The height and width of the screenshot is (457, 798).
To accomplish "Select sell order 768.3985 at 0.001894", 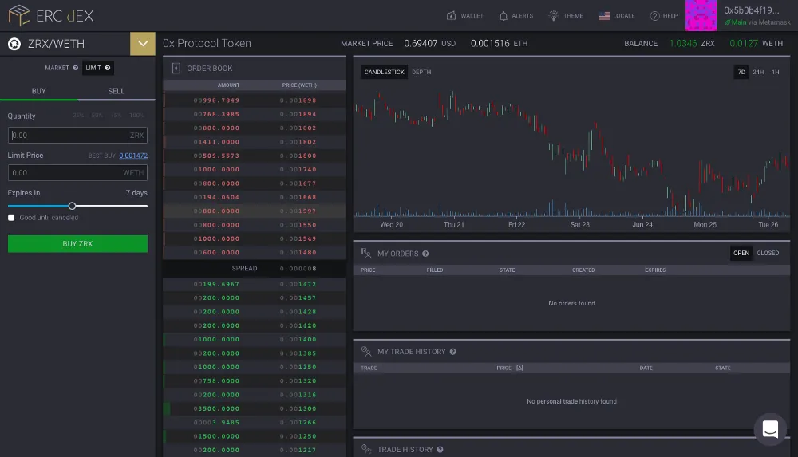I will (x=254, y=114).
